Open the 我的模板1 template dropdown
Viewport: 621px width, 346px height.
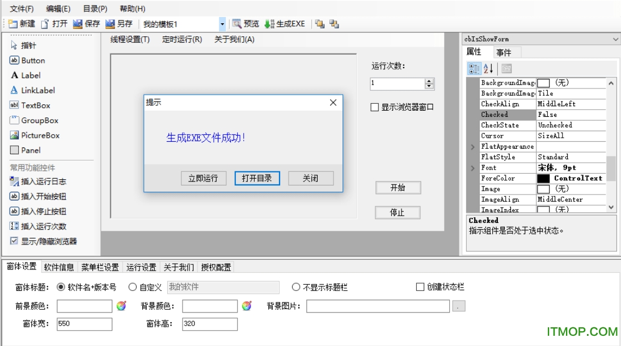pyautogui.click(x=222, y=23)
